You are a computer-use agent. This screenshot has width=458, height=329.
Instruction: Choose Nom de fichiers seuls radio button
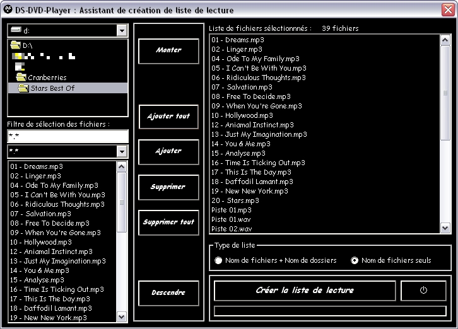(x=355, y=260)
